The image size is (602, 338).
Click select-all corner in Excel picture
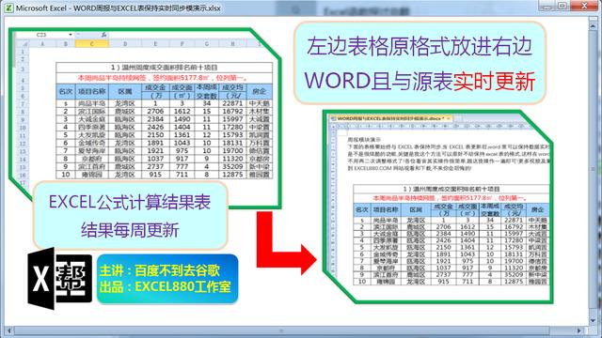click(23, 44)
